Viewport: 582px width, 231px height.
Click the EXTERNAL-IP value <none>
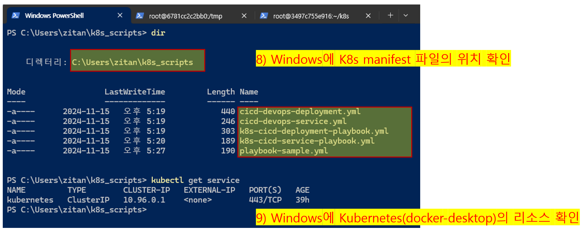(x=198, y=200)
